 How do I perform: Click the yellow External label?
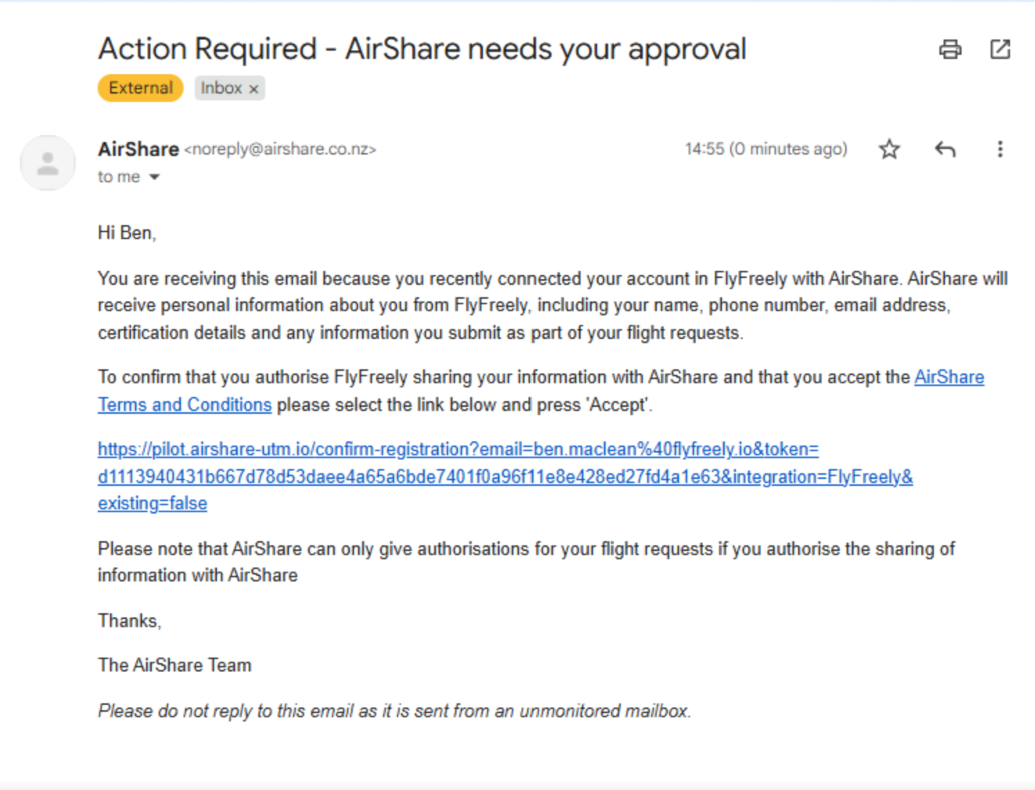point(141,88)
